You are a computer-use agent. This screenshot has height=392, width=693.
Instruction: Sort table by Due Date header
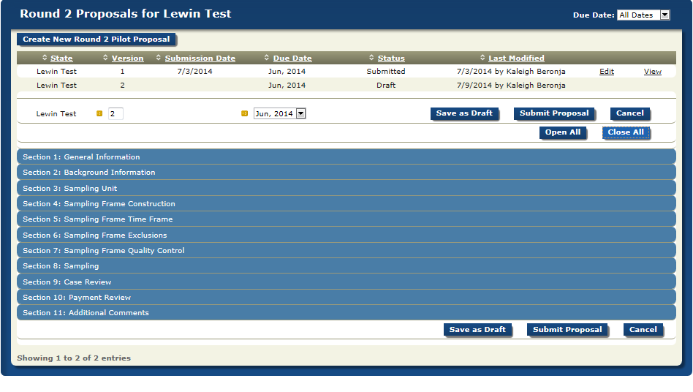tap(292, 58)
